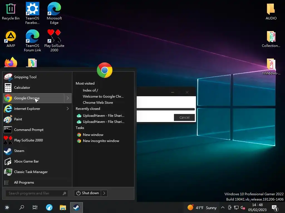This screenshot has height=213, width=285.
Task: Open the Collection folder on desktop
Action: [x=271, y=39]
